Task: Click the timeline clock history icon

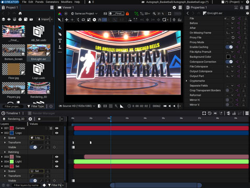Action: pyautogui.click(x=210, y=113)
